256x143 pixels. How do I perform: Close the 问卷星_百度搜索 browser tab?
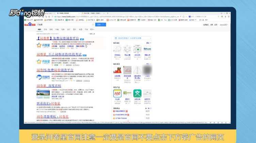click(x=79, y=13)
